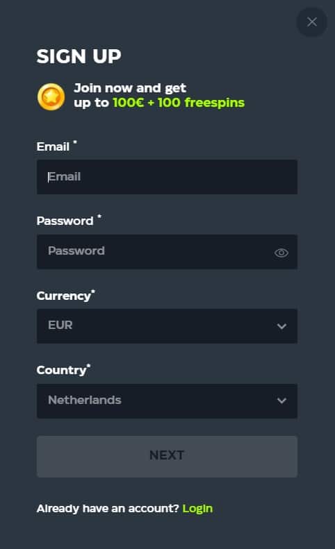The height and width of the screenshot is (549, 335).
Task: Expand the Country chevron arrow
Action: [x=281, y=400]
